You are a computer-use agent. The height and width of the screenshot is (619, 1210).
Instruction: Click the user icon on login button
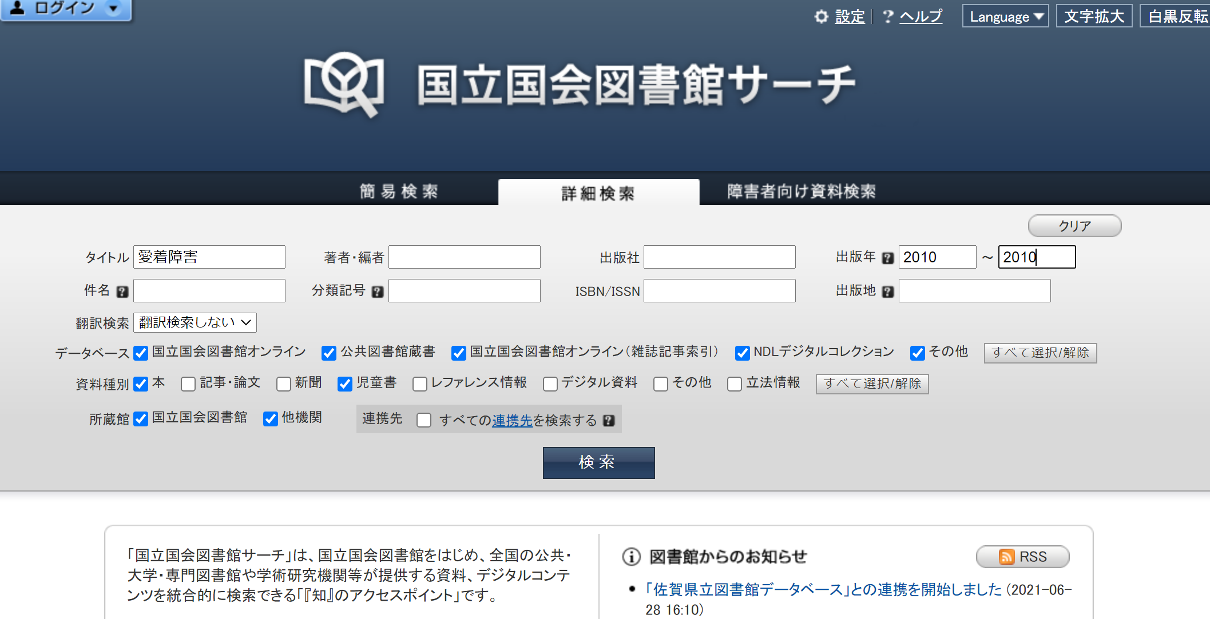tap(18, 7)
